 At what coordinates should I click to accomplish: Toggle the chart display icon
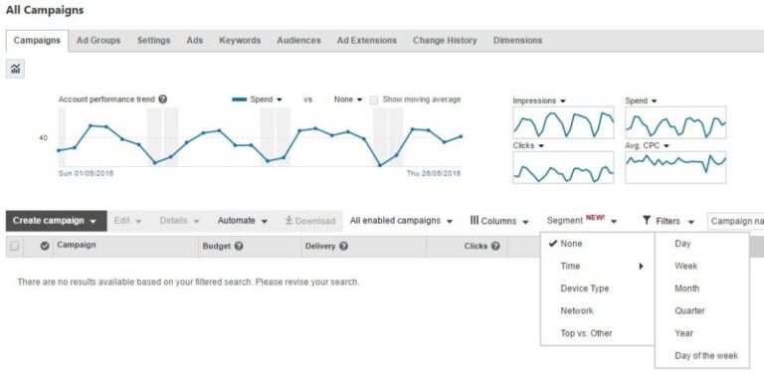click(x=15, y=70)
